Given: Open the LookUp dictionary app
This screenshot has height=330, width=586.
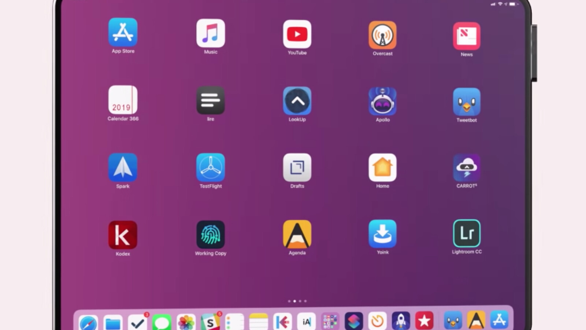Looking at the screenshot, I should click(x=297, y=101).
